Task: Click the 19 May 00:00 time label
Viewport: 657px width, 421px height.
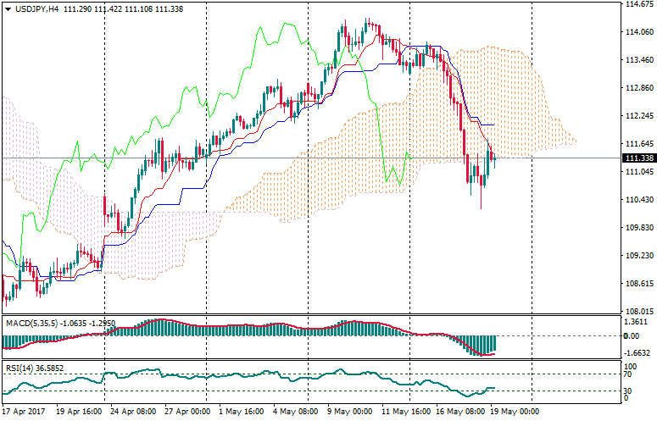Action: [512, 412]
